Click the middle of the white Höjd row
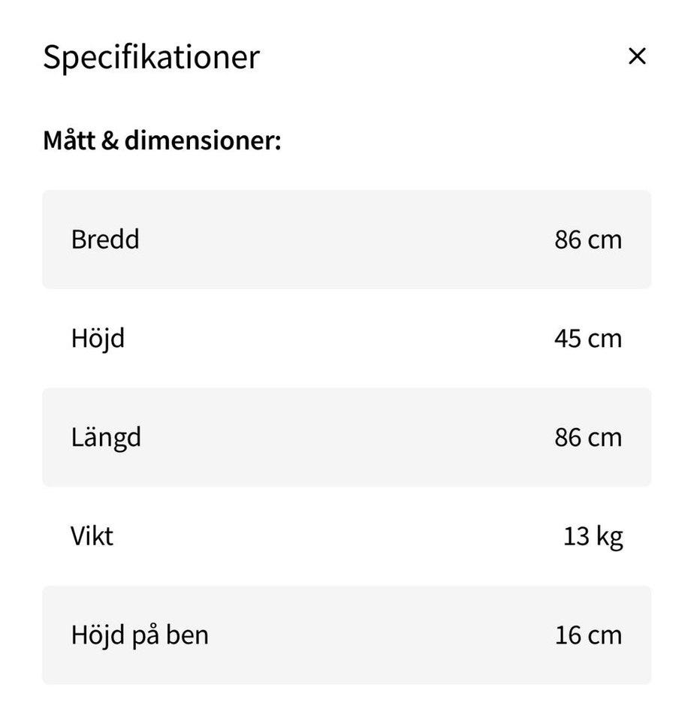 (x=347, y=338)
